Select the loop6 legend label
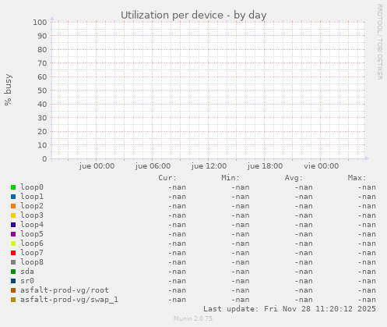Image resolution: width=387 pixels, height=327 pixels. pyautogui.click(x=32, y=243)
